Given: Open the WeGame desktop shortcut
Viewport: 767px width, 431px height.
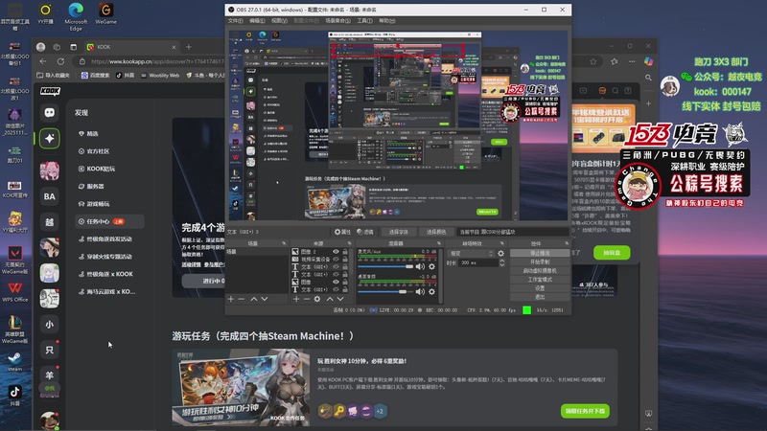Looking at the screenshot, I should click(x=106, y=13).
